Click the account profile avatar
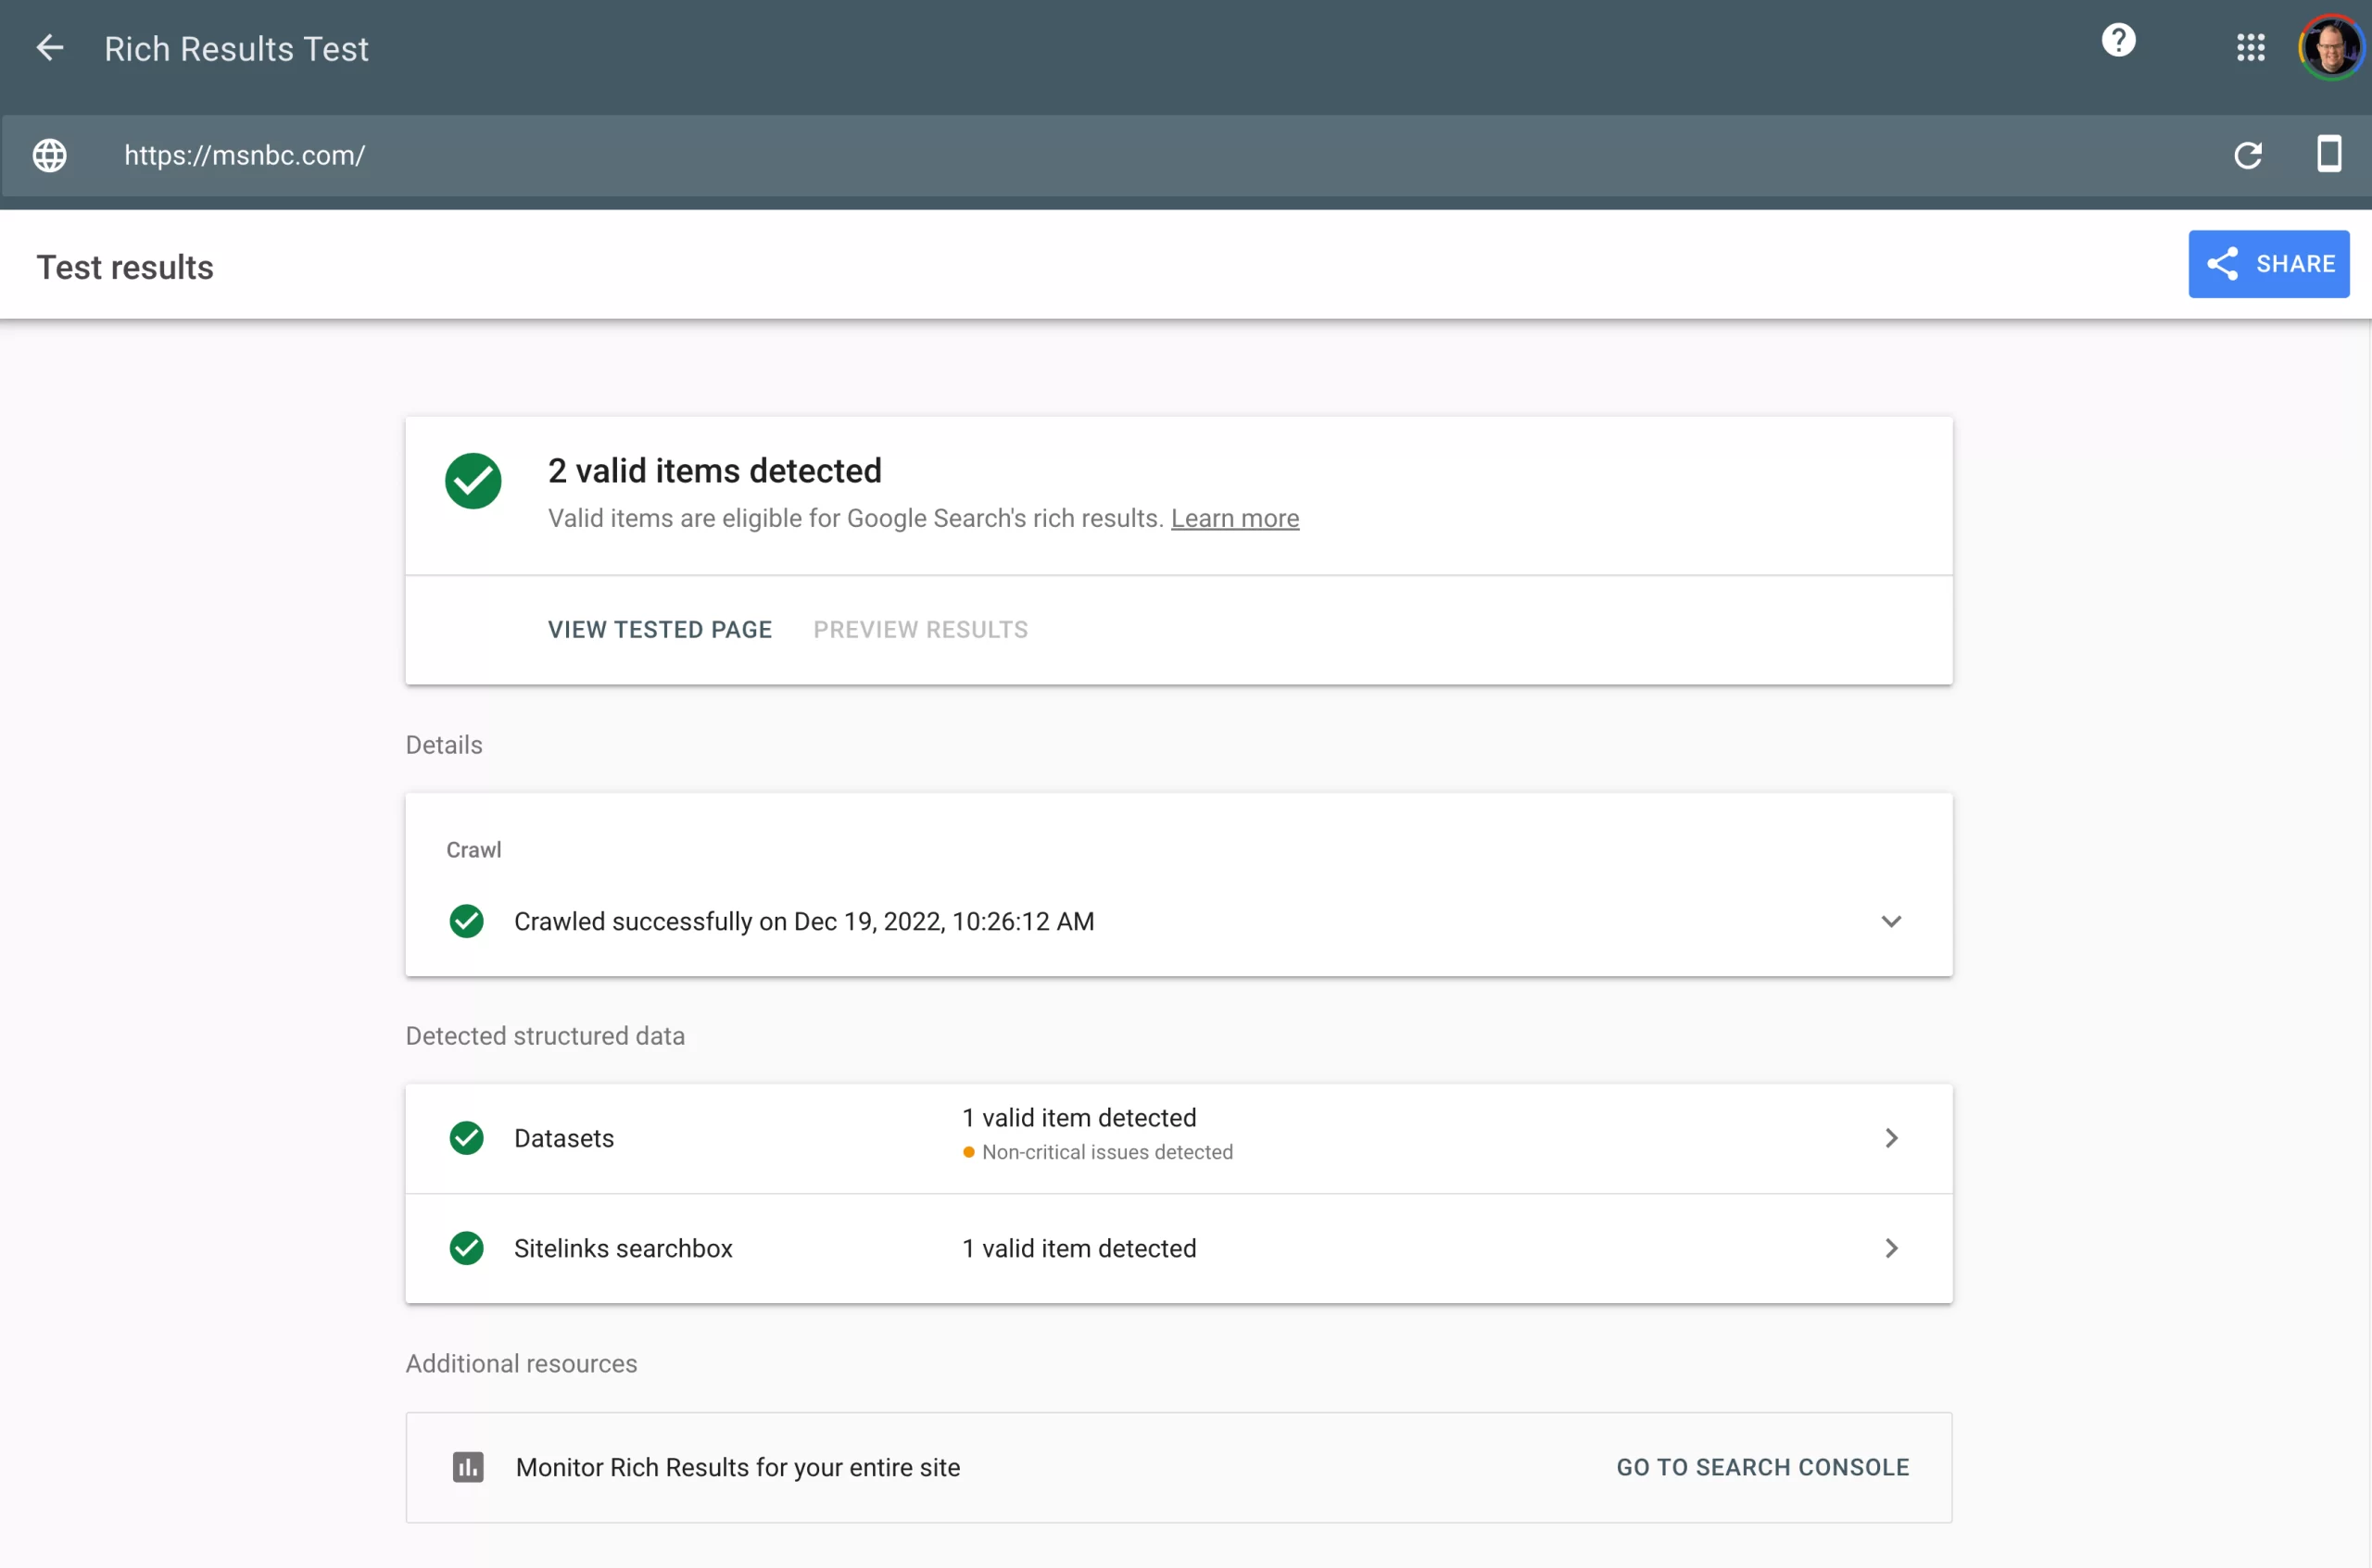2372x1568 pixels. click(2330, 47)
